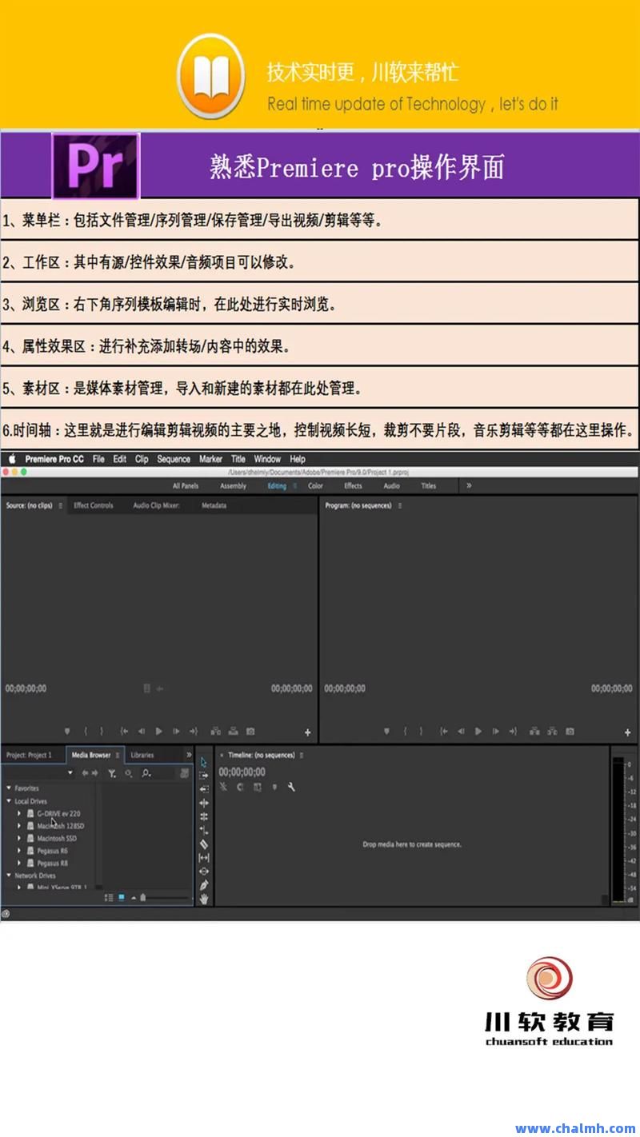Viewport: 640px width, 1137px height.
Task: Switch Media Browser to list view
Action: click(108, 898)
